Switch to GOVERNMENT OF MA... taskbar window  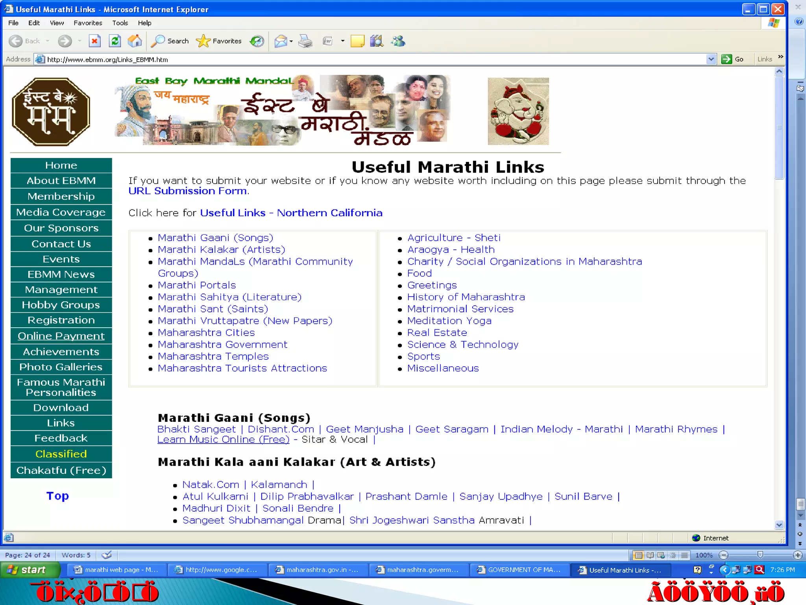(519, 570)
